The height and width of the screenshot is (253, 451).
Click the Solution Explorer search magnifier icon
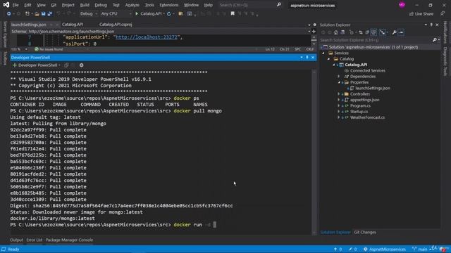[435, 40]
